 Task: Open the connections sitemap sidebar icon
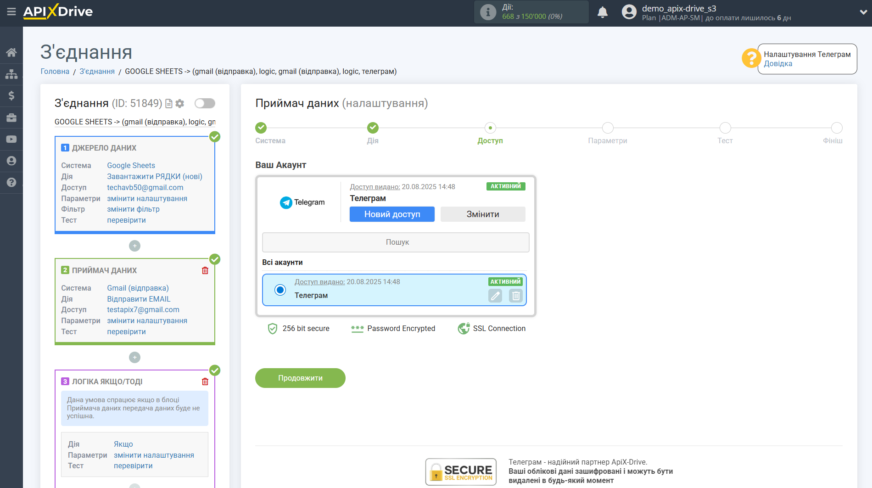click(11, 74)
